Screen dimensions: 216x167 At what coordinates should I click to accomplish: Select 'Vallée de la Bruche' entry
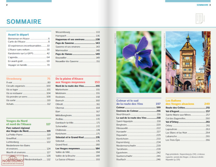(77, 156)
